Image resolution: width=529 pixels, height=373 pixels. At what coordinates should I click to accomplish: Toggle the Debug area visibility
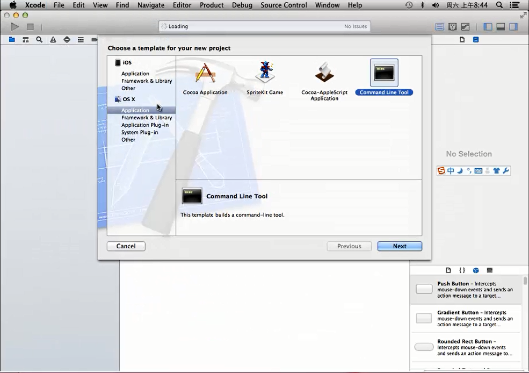pos(501,27)
